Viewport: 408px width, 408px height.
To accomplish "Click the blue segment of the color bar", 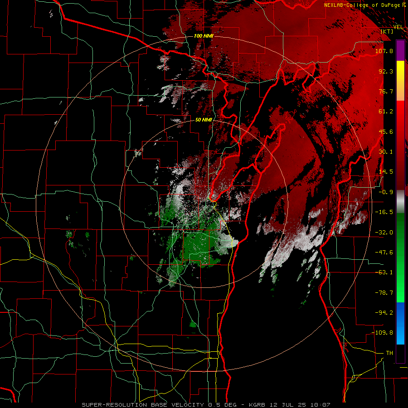I will pyautogui.click(x=400, y=323).
